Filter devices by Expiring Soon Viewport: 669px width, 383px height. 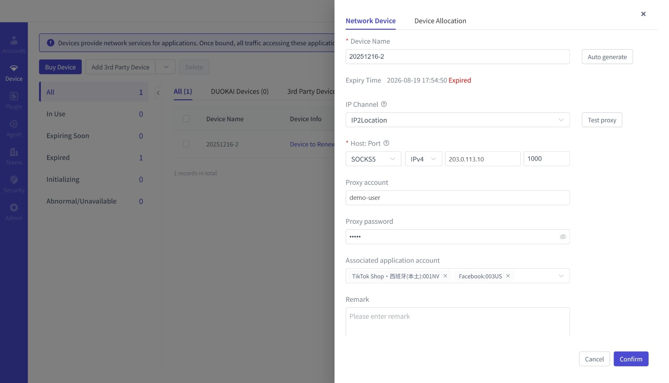(x=94, y=136)
